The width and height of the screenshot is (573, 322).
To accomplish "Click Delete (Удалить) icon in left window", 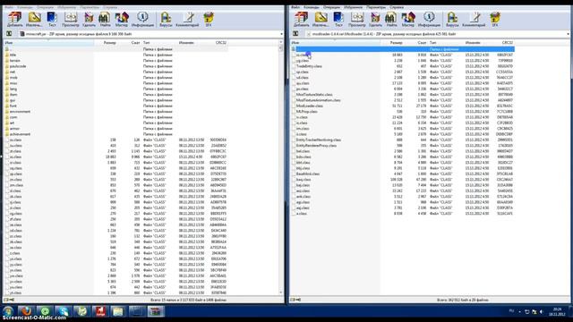I will [x=89, y=19].
